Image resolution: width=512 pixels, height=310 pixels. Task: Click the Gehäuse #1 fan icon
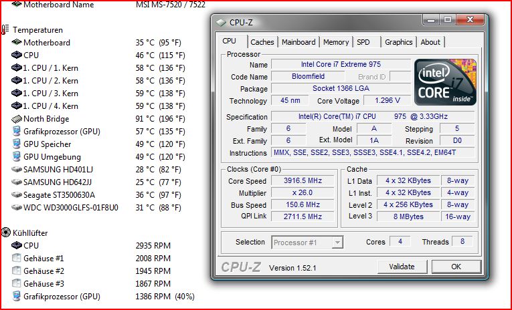point(16,258)
